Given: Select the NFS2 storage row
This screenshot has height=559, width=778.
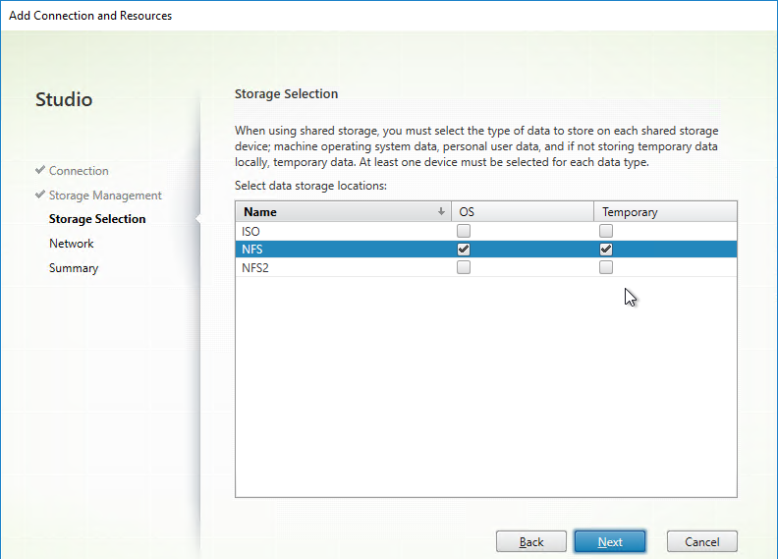Looking at the screenshot, I should coord(486,268).
